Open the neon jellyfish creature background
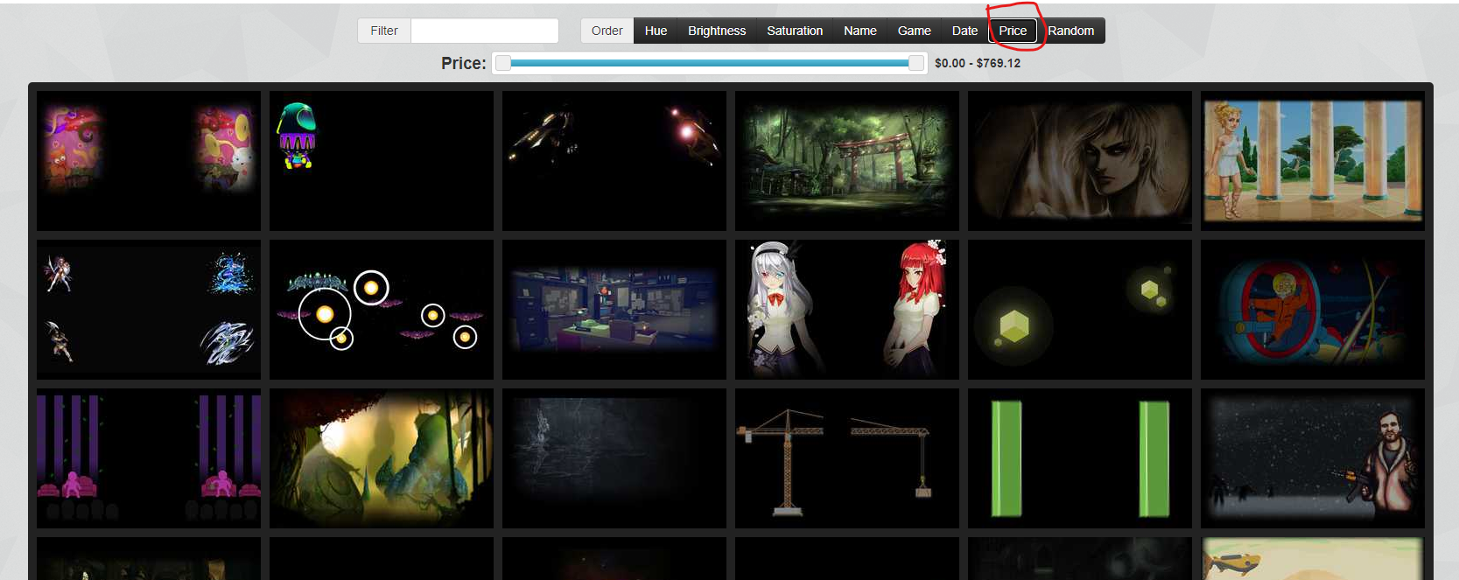The height and width of the screenshot is (580, 1459). tap(382, 161)
